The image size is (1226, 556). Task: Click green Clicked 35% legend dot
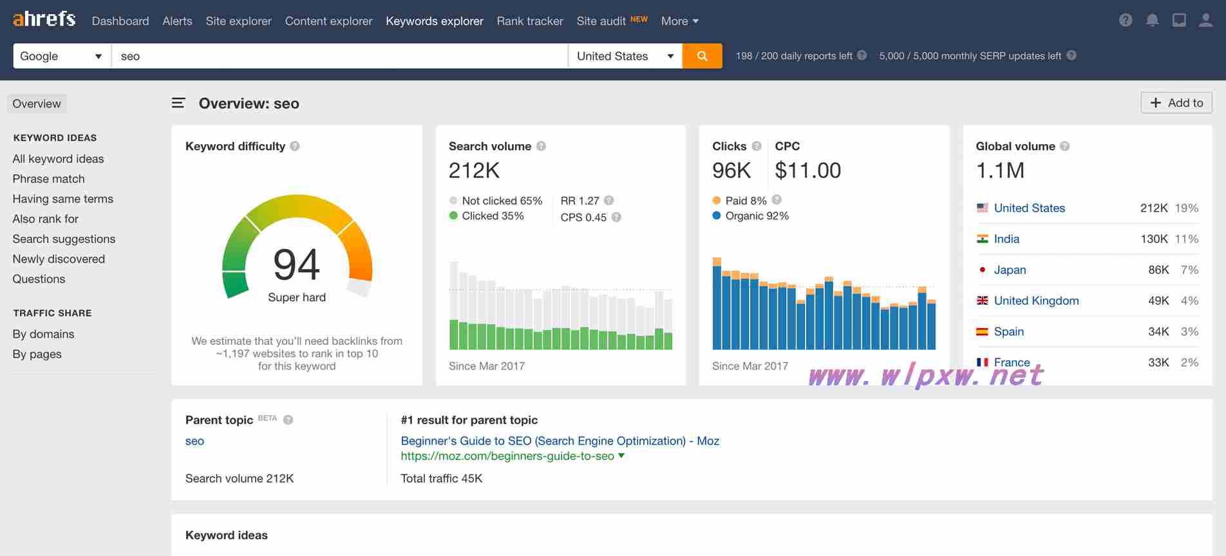click(x=453, y=216)
